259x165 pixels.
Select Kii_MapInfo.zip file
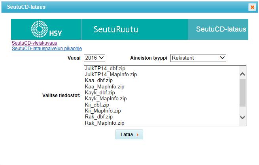[x=162, y=111]
